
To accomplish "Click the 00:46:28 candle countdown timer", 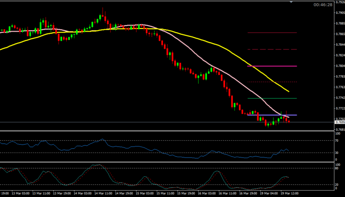I will 323,5.
